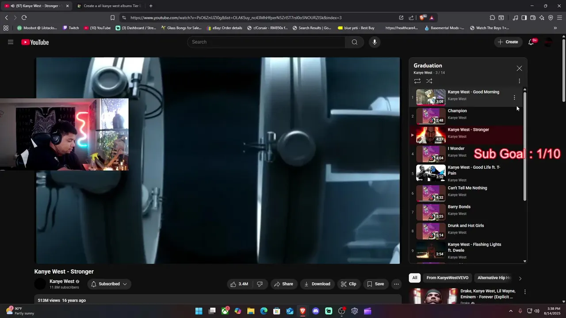Select From KanyeWestVEVO chip
This screenshot has width=566, height=318.
[447, 278]
